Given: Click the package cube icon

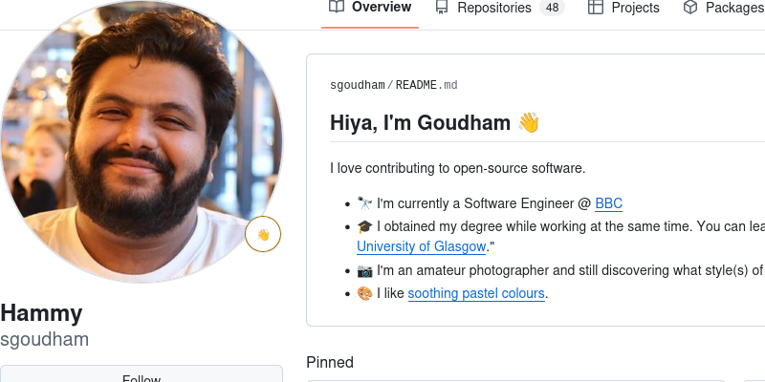Looking at the screenshot, I should pos(690,8).
